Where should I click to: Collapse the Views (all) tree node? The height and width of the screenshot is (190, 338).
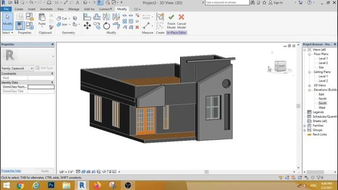pos(305,50)
